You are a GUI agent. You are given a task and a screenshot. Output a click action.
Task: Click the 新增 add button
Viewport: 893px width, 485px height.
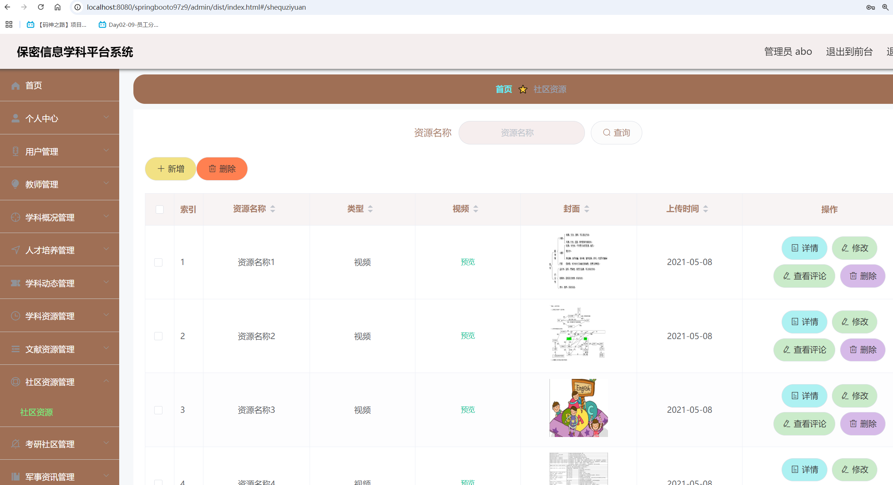170,169
